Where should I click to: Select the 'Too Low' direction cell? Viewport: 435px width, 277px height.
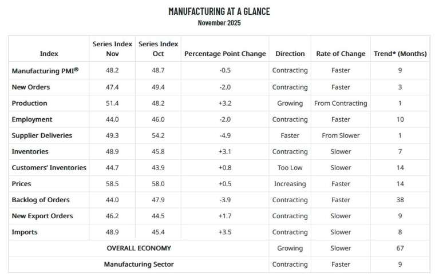[290, 167]
